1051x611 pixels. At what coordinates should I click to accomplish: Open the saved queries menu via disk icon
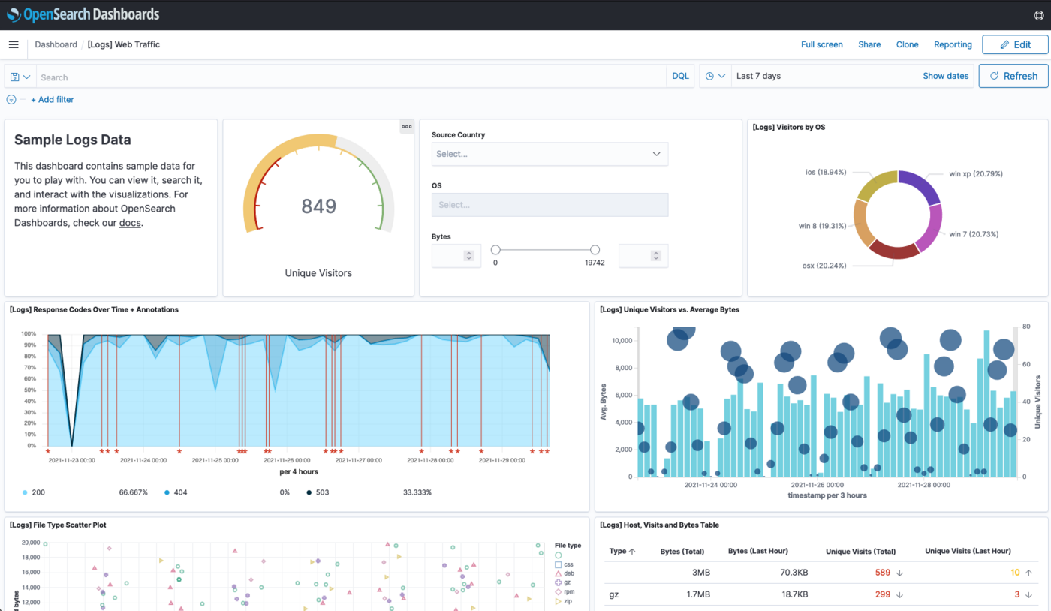[14, 76]
